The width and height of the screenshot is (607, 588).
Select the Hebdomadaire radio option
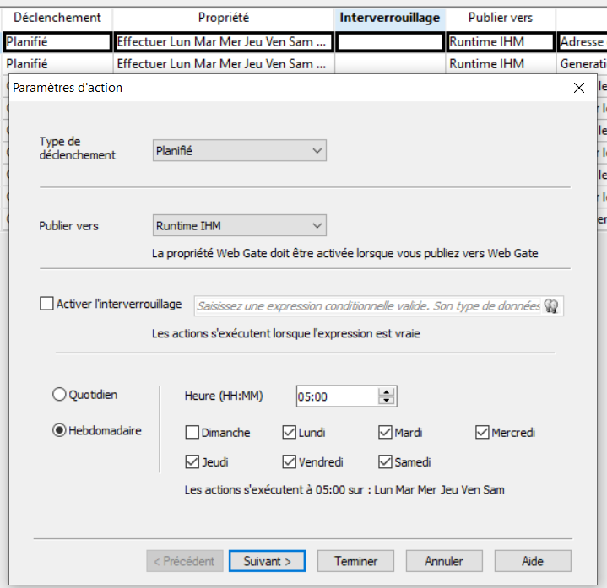pyautogui.click(x=60, y=430)
